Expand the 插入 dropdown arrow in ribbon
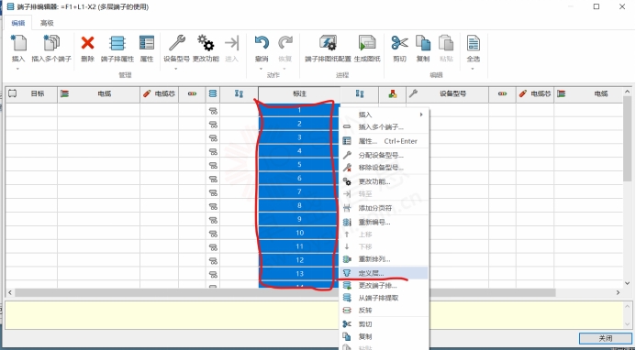The height and width of the screenshot is (350, 636). [x=17, y=69]
